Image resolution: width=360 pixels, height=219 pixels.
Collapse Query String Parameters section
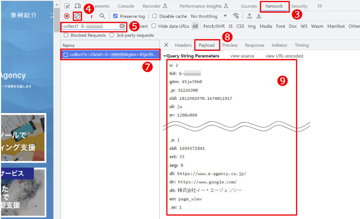(x=164, y=56)
